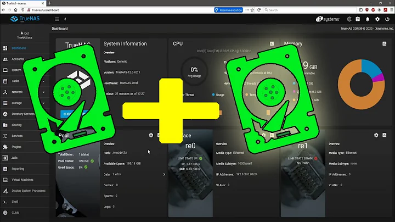Image resolution: width=395 pixels, height=222 pixels.
Task: Click the Network sidebar icon
Action: tap(5, 92)
